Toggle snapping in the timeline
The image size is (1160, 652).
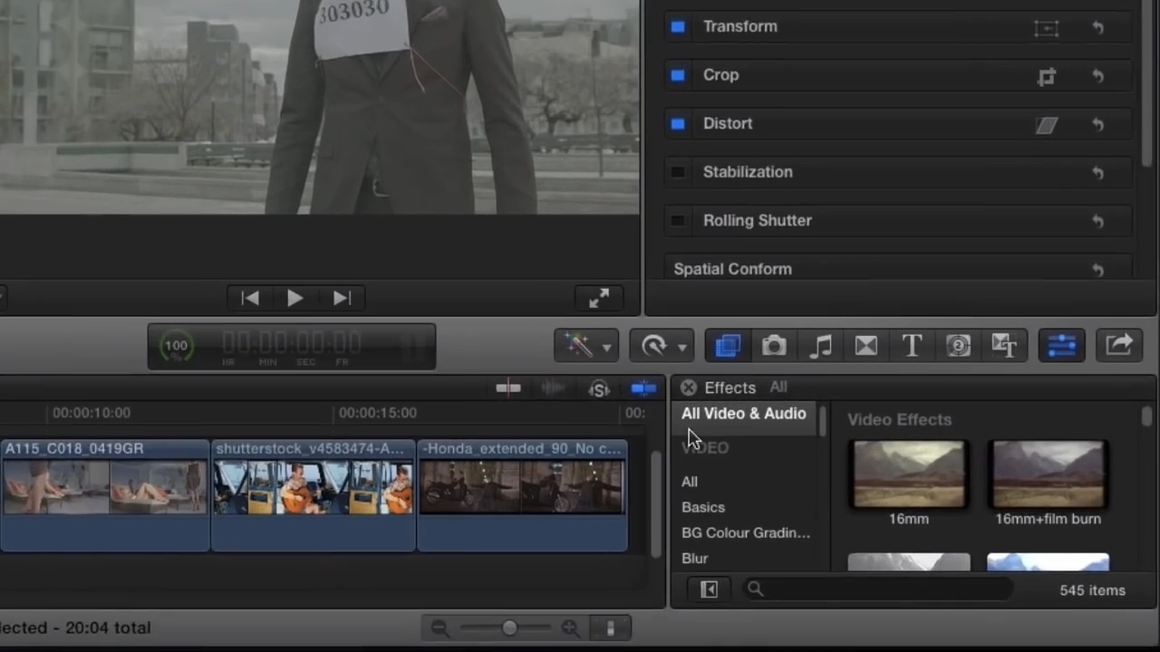point(643,388)
